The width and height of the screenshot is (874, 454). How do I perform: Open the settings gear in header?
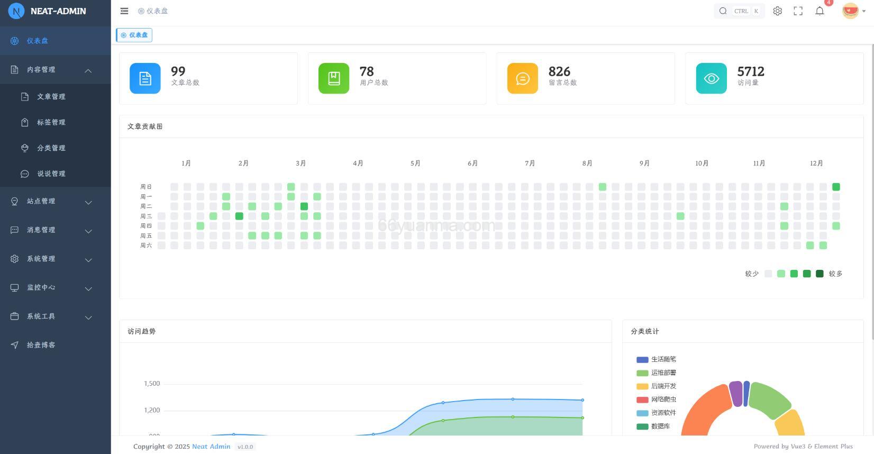coord(777,11)
